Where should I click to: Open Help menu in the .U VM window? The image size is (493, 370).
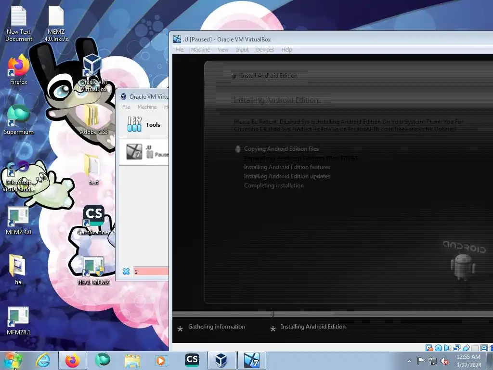tap(286, 50)
